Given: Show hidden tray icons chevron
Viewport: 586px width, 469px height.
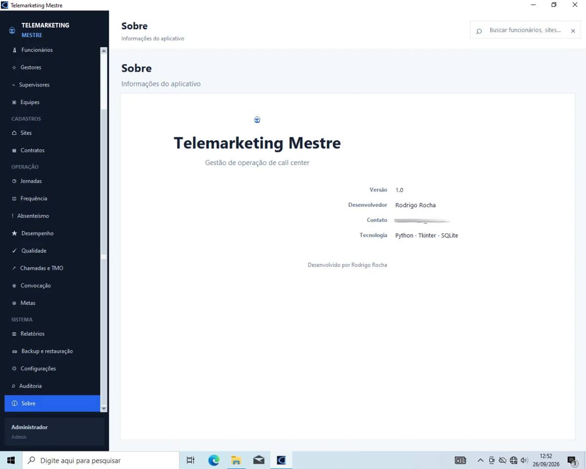Looking at the screenshot, I should pyautogui.click(x=481, y=460).
